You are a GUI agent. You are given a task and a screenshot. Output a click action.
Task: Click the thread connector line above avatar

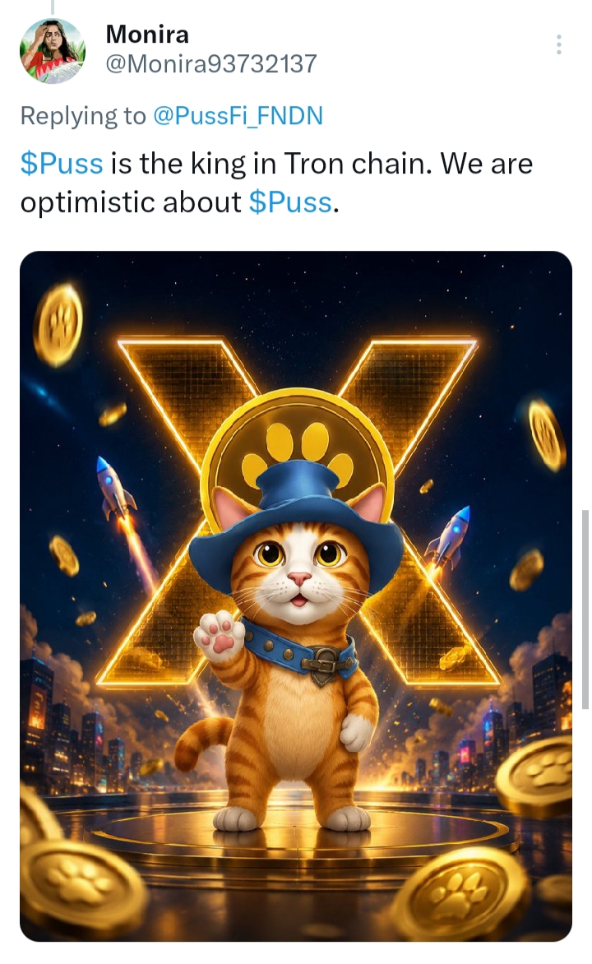point(53,7)
